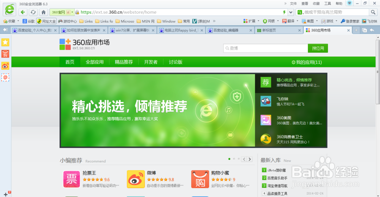Screen dimensions: 380x197
Task: Switch to the 新标签页 tab
Action: pyautogui.click(x=279, y=30)
